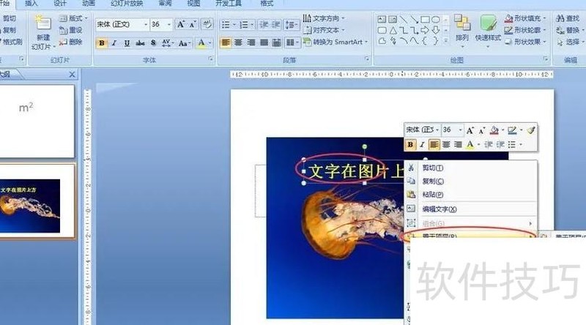Click mini toolbar Increase Font Size icon
Viewport: 586px width, 325px height.
(x=470, y=130)
